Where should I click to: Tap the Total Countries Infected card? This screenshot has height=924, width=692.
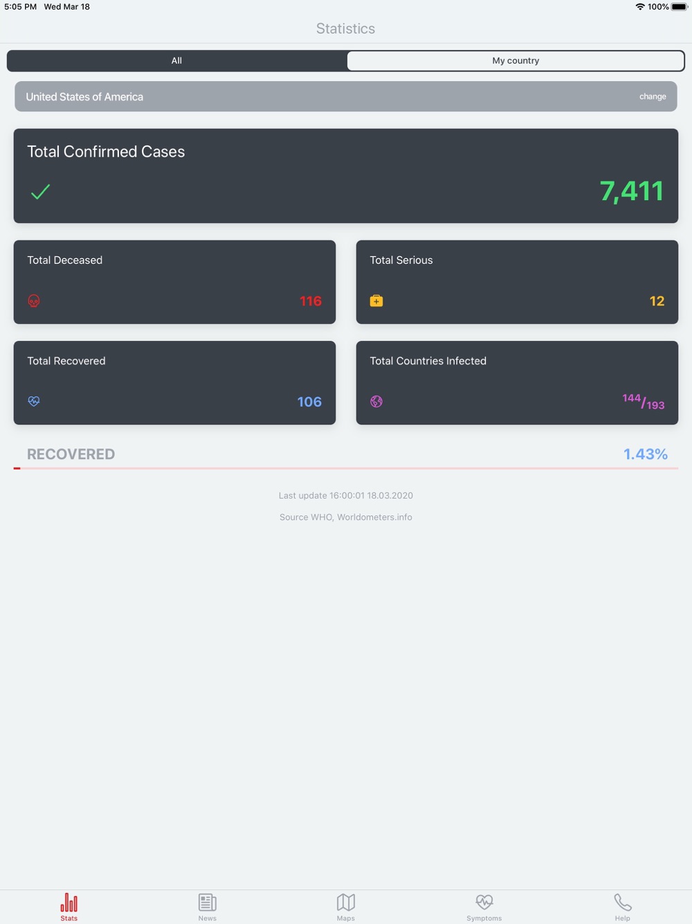(x=517, y=382)
